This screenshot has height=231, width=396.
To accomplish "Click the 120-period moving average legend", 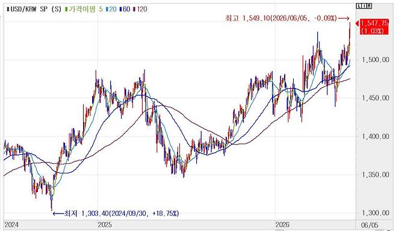I will pos(140,10).
